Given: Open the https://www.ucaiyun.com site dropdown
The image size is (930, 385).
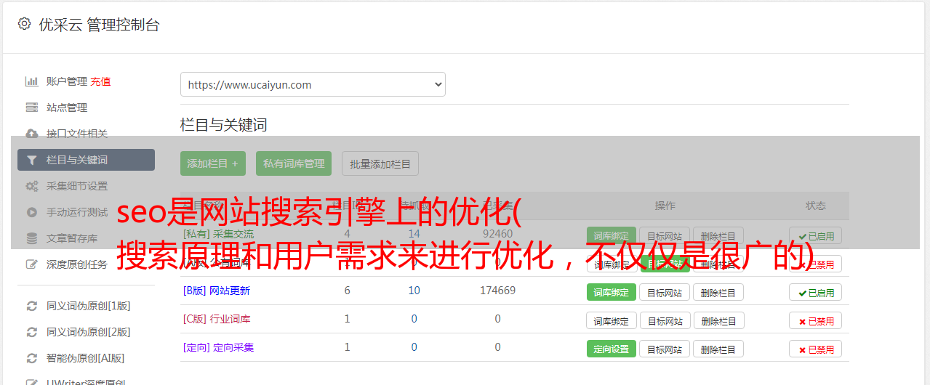Looking at the screenshot, I should click(313, 84).
